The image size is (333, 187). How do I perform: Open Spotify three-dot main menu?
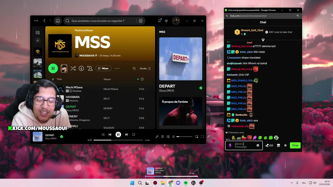tap(36, 21)
